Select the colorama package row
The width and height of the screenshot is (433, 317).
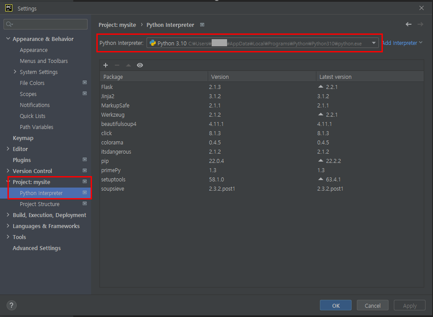(261, 142)
